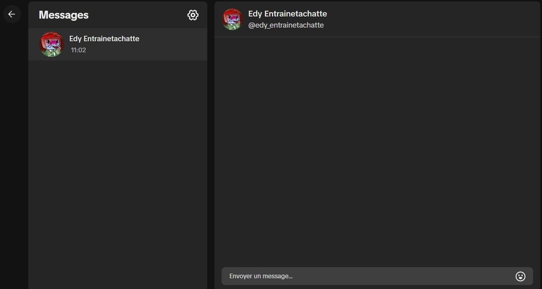Click the 11:02 timestamp in the conversation list
This screenshot has width=542, height=289.
tap(79, 50)
